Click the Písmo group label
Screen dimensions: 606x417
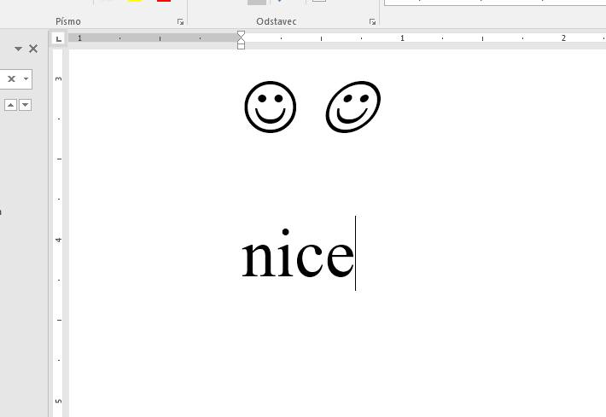coord(68,21)
